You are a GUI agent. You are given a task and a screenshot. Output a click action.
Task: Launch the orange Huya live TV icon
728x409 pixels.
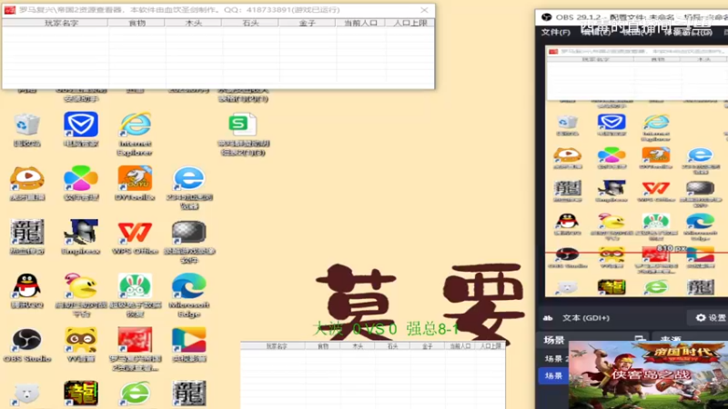27,179
